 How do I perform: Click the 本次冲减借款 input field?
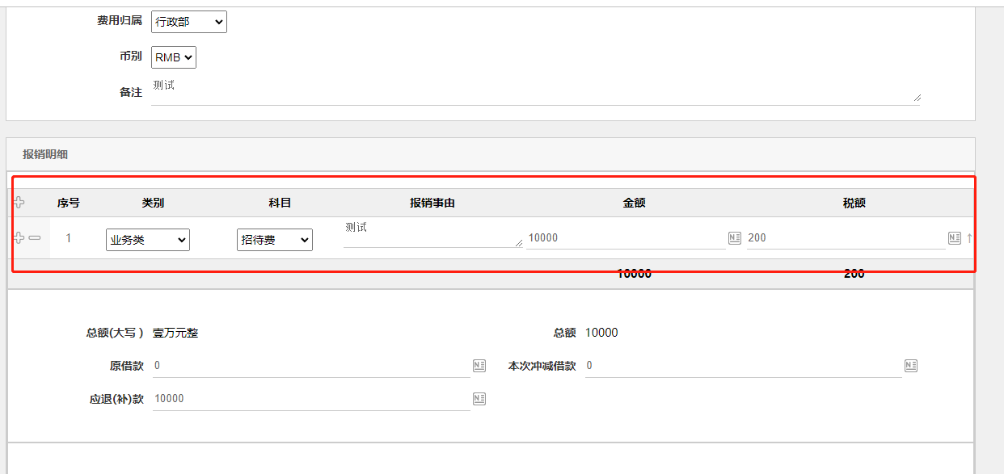click(x=743, y=366)
